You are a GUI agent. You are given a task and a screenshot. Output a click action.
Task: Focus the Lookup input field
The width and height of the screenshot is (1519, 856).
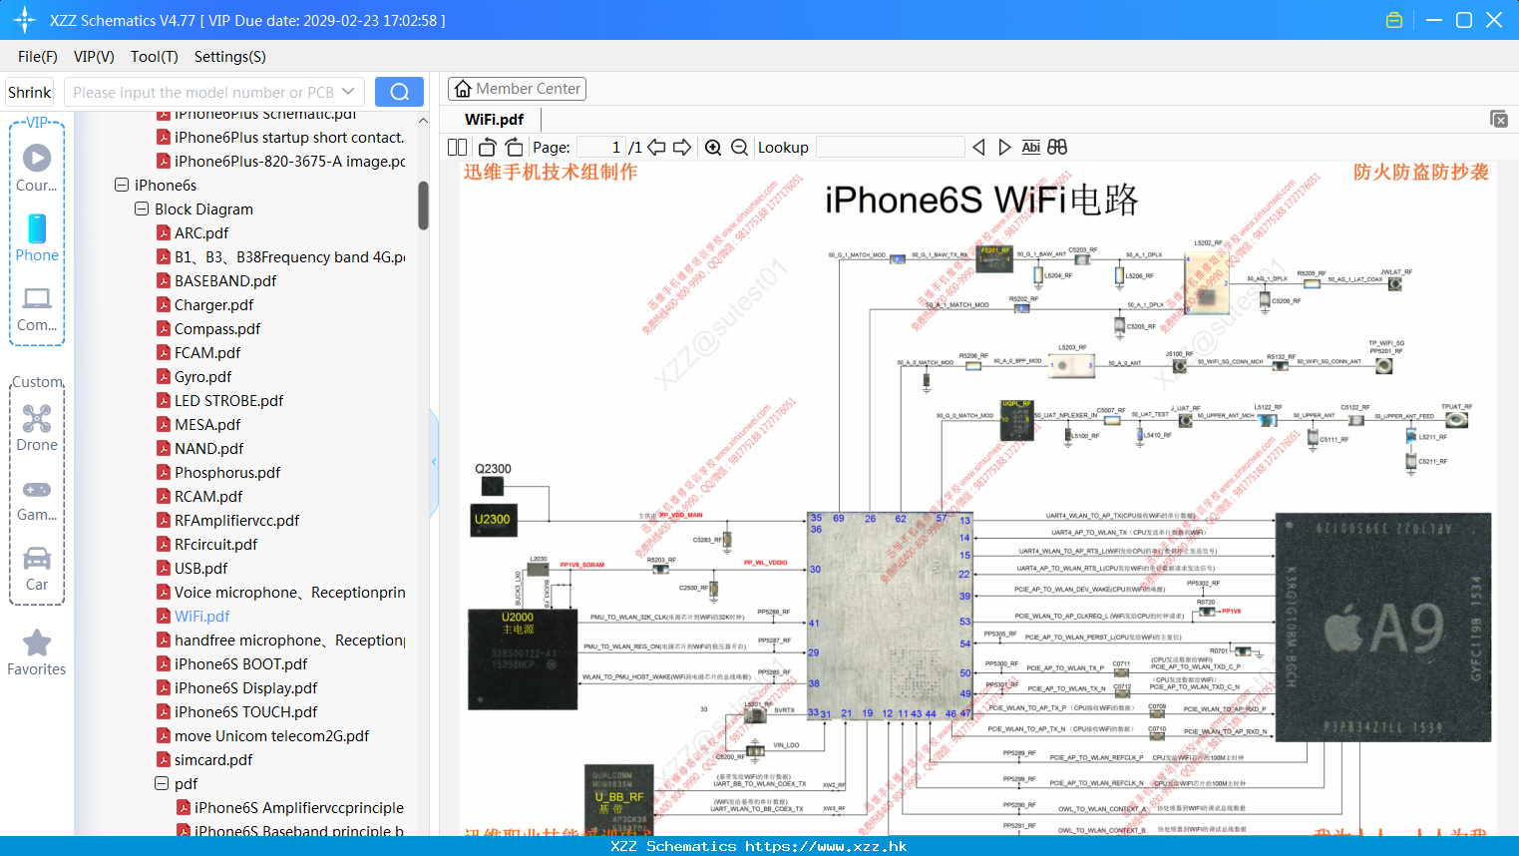(x=890, y=147)
